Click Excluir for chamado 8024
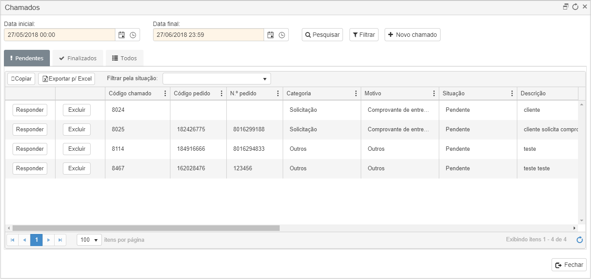This screenshot has height=279, width=591. point(77,110)
